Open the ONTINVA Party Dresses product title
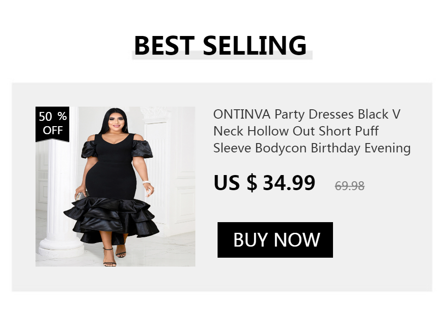444x311 pixels. (x=312, y=131)
